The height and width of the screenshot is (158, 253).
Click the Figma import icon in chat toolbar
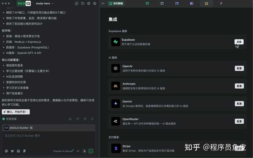point(24,151)
